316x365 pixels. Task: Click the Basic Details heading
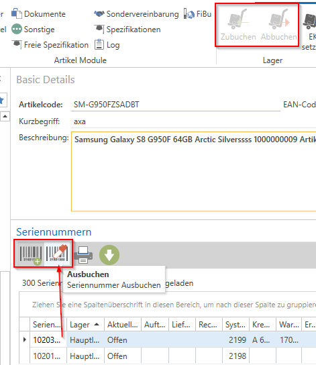point(46,80)
